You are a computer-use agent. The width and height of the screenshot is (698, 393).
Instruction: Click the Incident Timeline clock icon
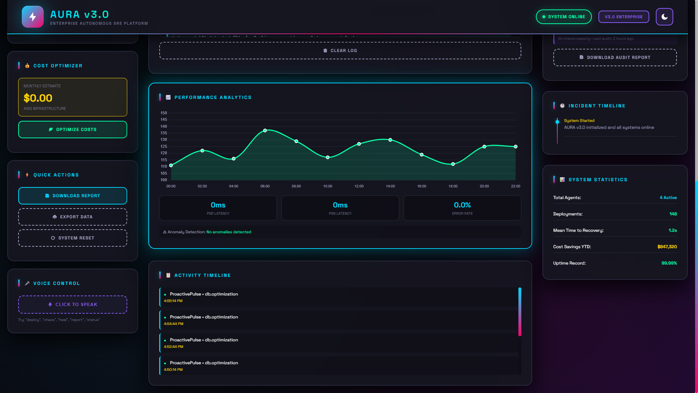pos(562,106)
